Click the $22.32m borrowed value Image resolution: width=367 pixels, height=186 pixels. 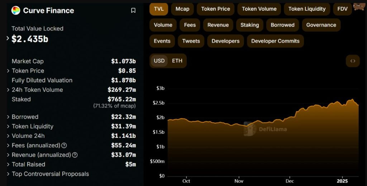pyautogui.click(x=123, y=117)
